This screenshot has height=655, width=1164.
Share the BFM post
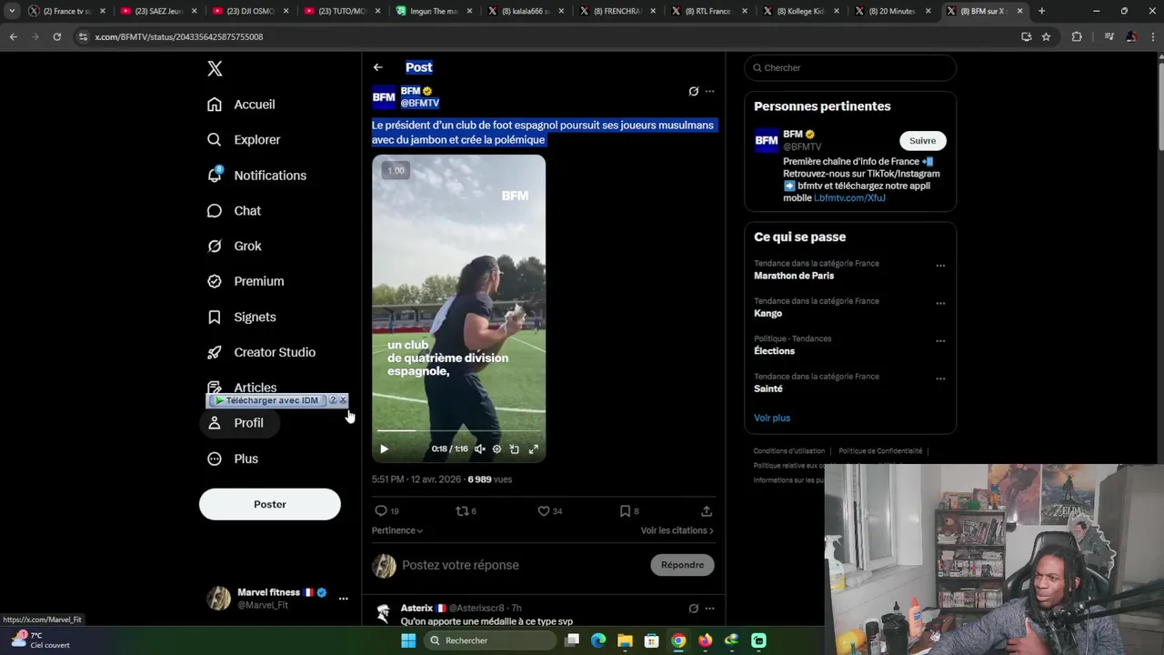(x=707, y=511)
